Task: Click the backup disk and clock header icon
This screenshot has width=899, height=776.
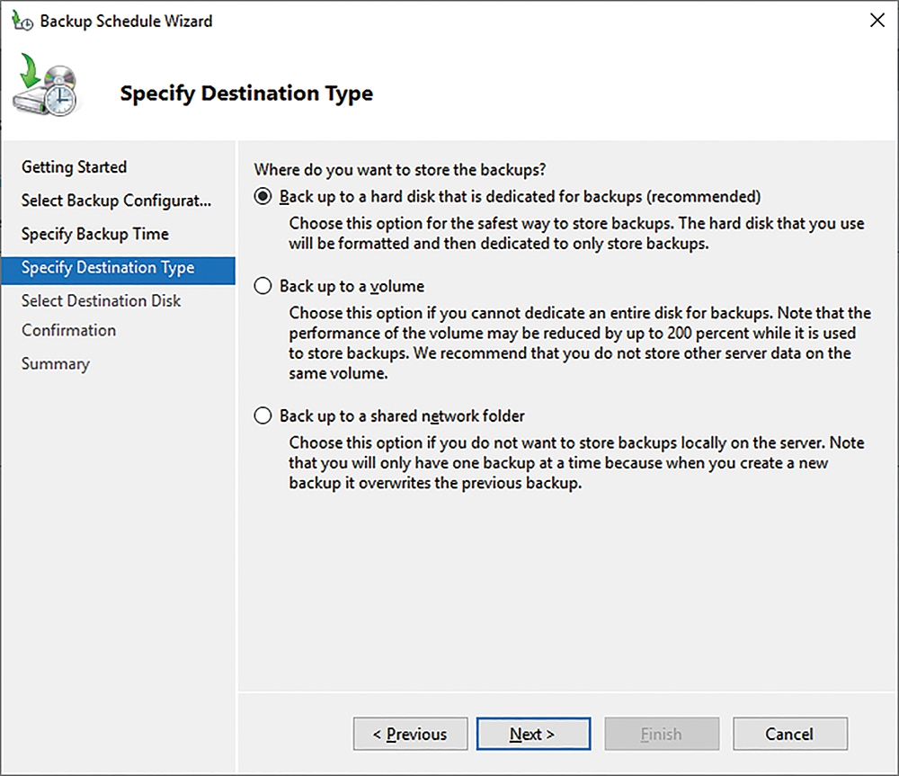Action: pos(45,85)
